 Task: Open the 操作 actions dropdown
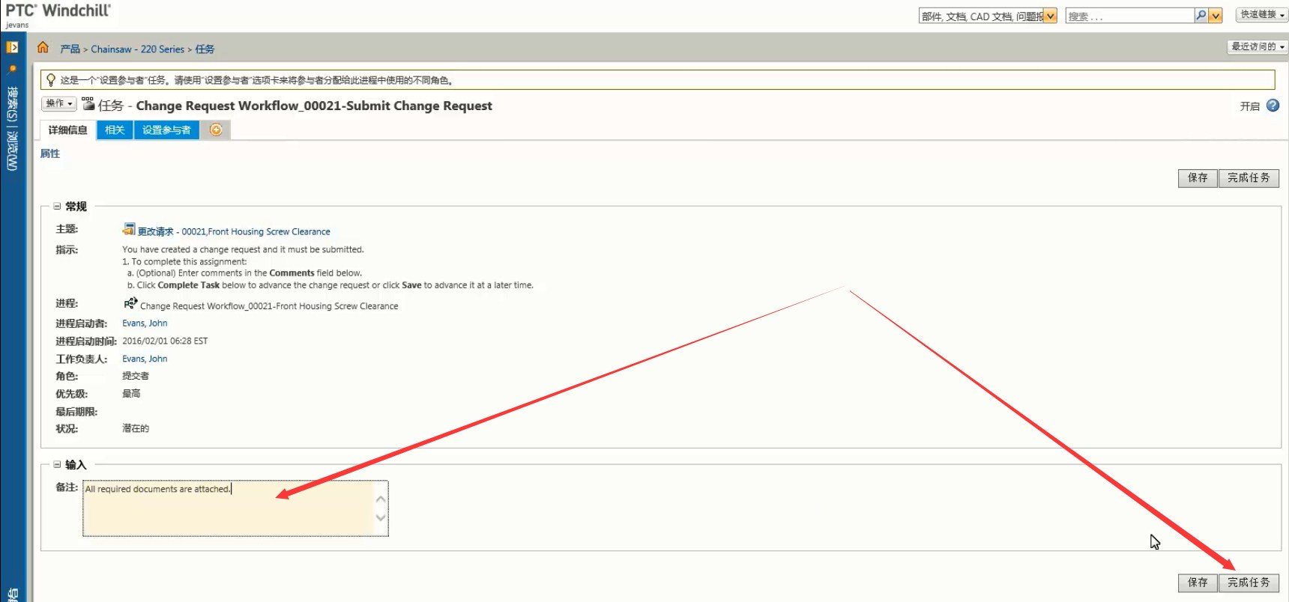[59, 103]
